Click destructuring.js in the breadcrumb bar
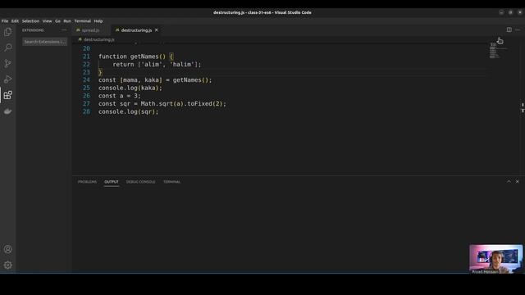The width and height of the screenshot is (525, 295). click(98, 39)
